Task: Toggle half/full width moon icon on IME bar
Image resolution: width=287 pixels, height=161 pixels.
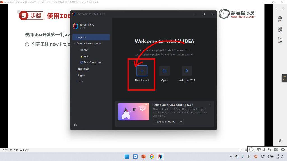Action: coord(264,150)
